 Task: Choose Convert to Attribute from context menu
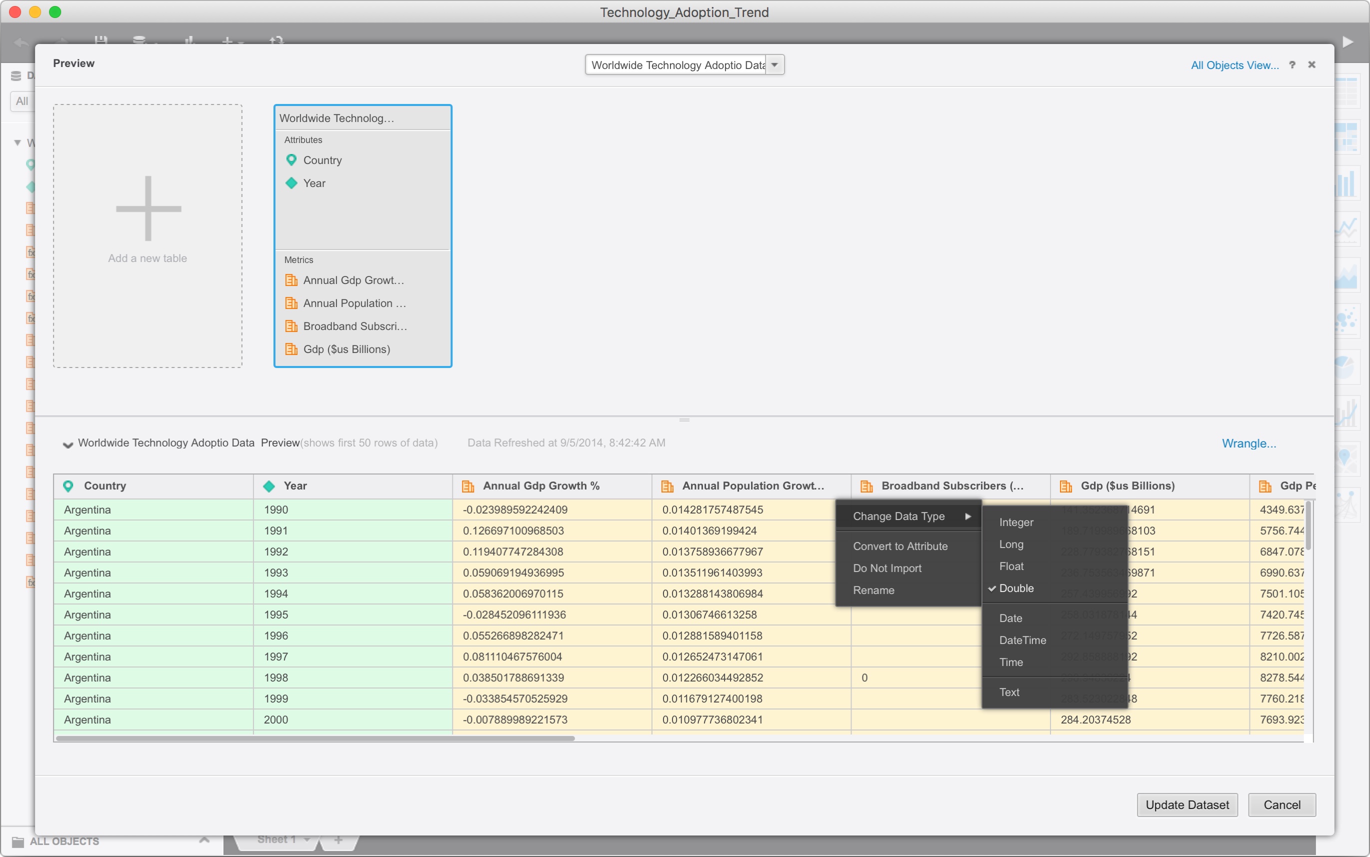click(x=908, y=546)
